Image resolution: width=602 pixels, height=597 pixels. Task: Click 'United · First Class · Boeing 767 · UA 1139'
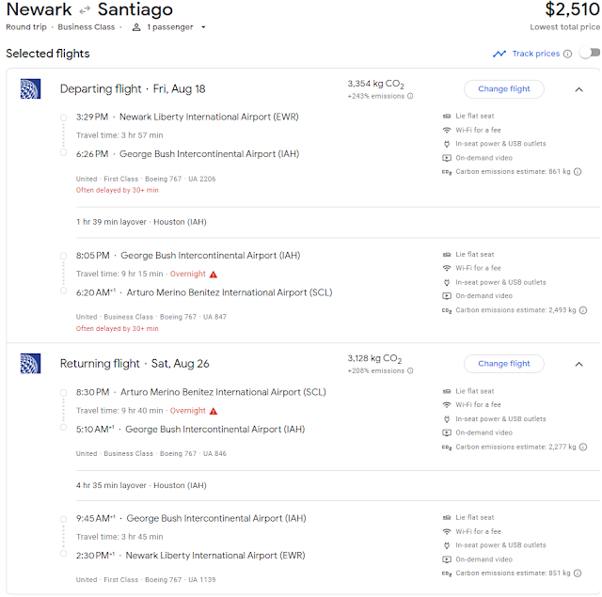click(146, 580)
